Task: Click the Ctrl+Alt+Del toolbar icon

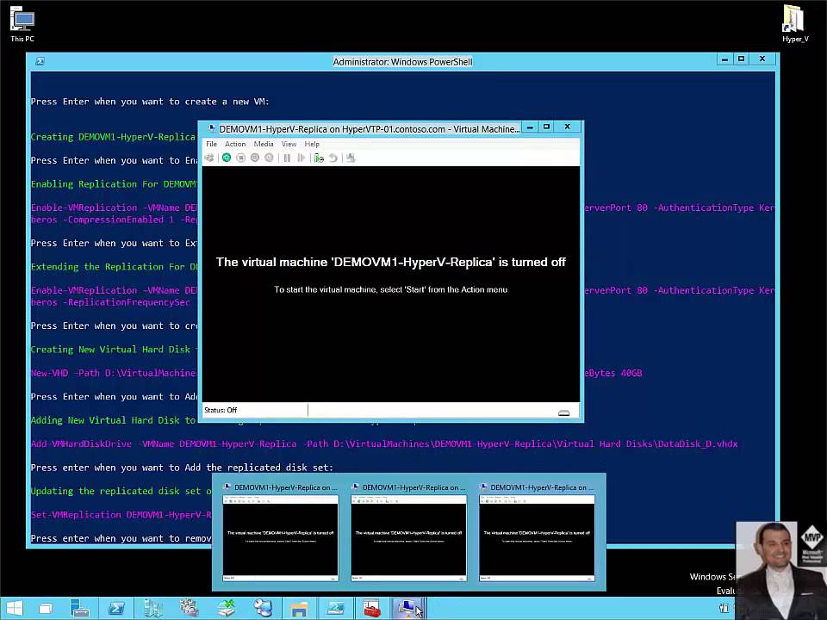Action: pyautogui.click(x=209, y=158)
